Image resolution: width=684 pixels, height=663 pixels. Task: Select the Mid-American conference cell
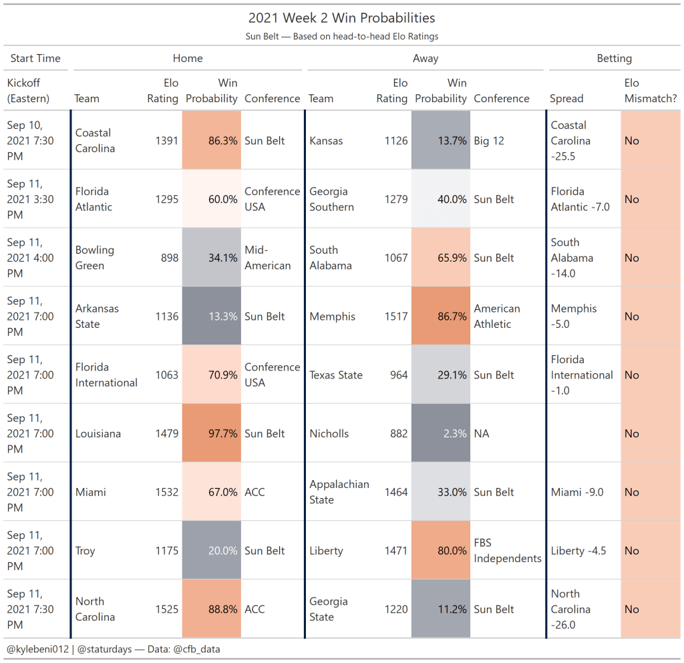pos(267,258)
